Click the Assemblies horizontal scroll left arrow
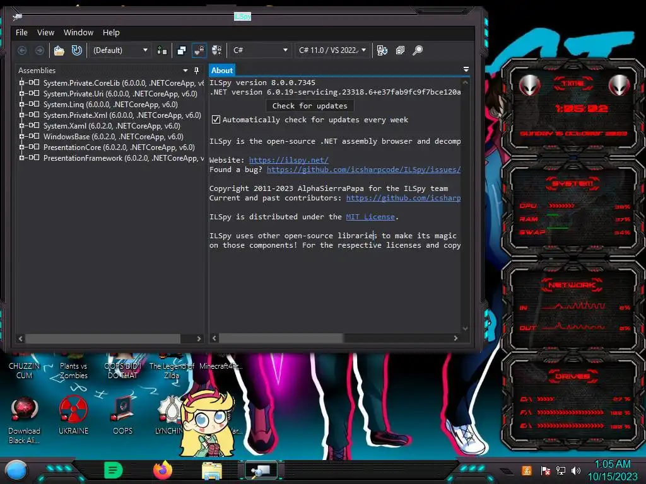The width and height of the screenshot is (646, 484). tap(21, 338)
